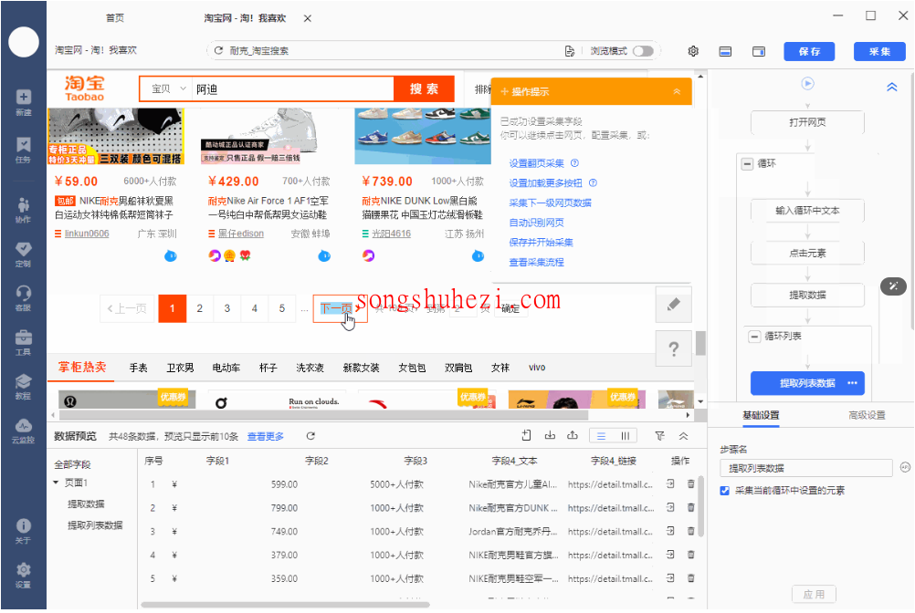Image resolution: width=915 pixels, height=613 pixels.
Task: Collapse the flow chart with double chevron
Action: point(891,87)
